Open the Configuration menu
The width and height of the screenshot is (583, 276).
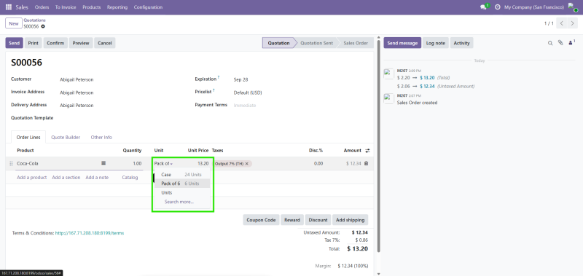(x=148, y=7)
